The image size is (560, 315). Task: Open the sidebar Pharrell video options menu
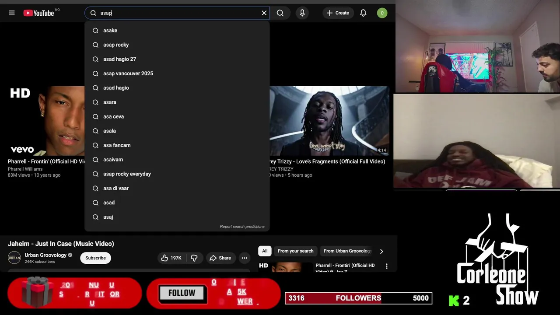386,266
